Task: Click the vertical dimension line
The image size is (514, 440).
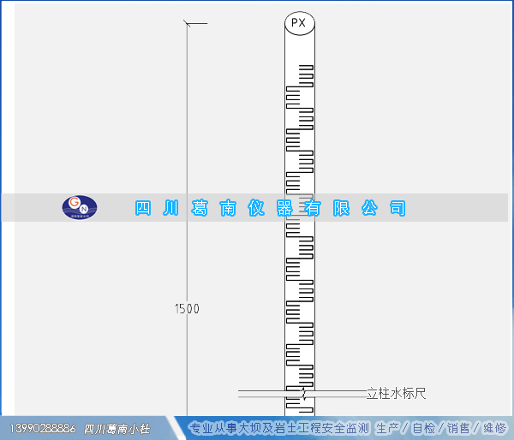Action: (x=187, y=171)
